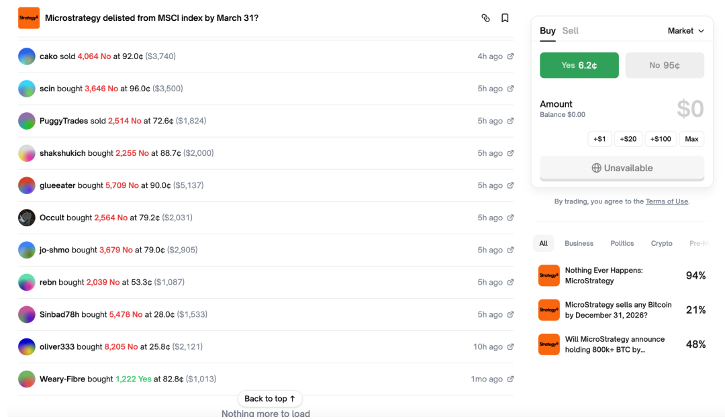Open rebn trade external link icon
This screenshot has width=725, height=419.
coord(510,282)
